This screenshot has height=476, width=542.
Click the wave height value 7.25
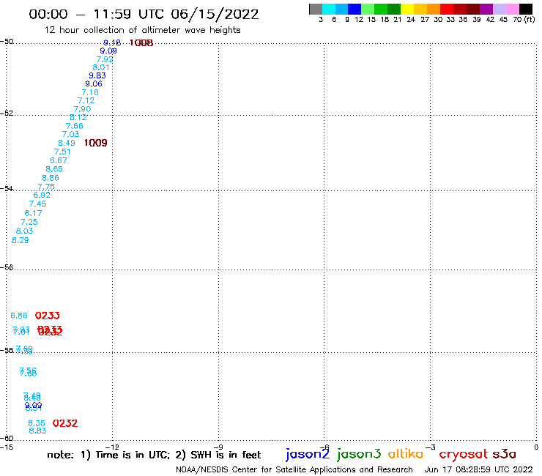pyautogui.click(x=29, y=223)
